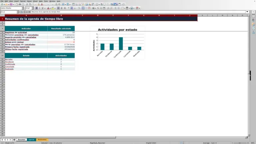Click the Insert chart icon
The width and height of the screenshot is (256, 144).
(x=90, y=4)
